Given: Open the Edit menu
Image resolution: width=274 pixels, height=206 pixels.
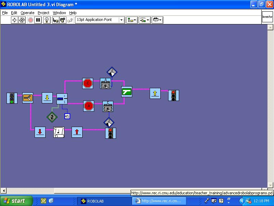Looking at the screenshot, I should coord(14,13).
